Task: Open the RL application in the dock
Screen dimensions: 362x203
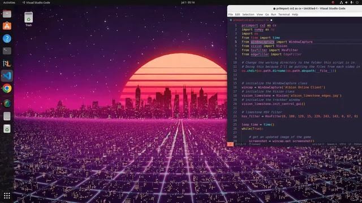Action: click(x=7, y=63)
